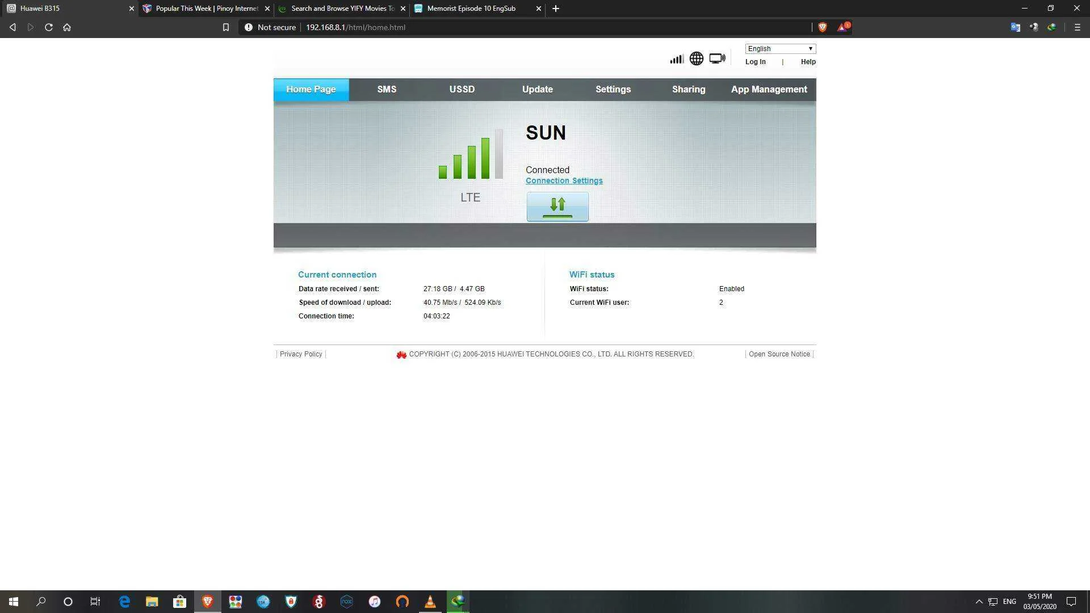Click Brave browser taskbar icon
This screenshot has height=613, width=1090.
click(207, 602)
